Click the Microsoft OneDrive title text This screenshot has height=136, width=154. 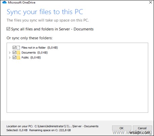(x=22, y=2)
